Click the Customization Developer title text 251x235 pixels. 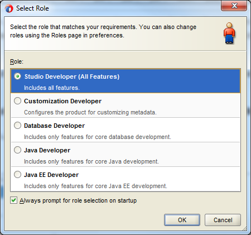(62, 101)
